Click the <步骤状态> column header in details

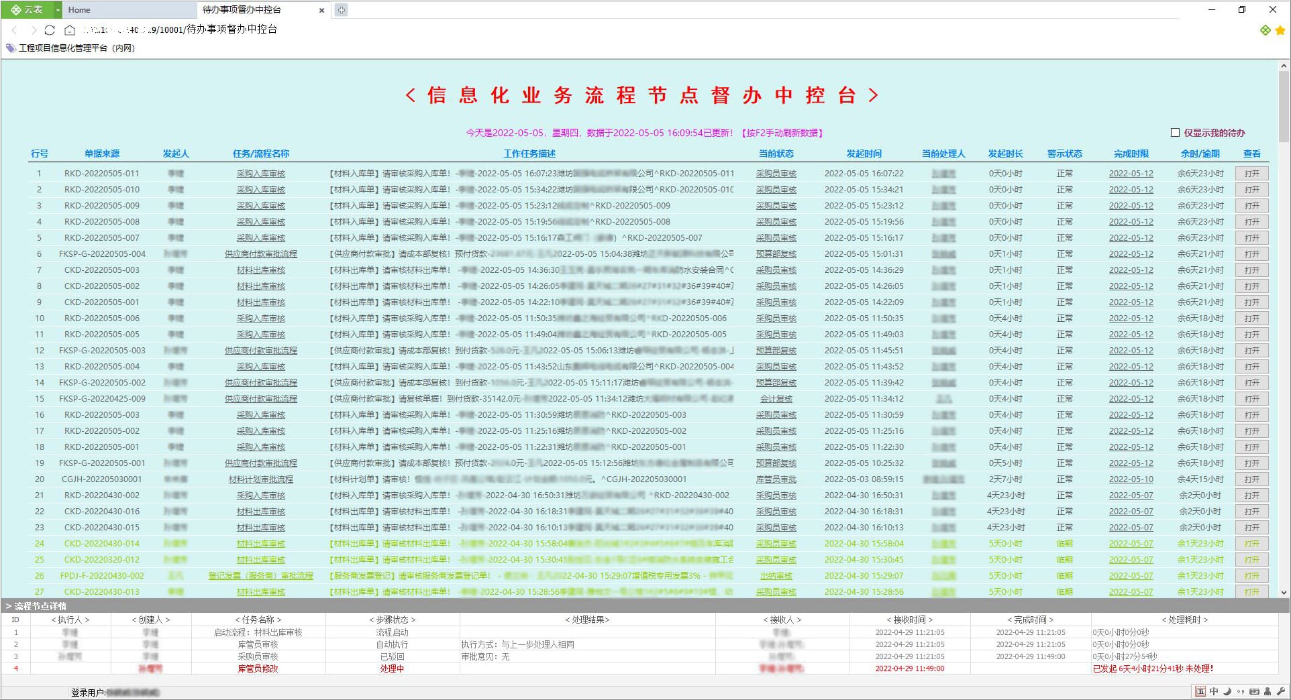click(393, 620)
